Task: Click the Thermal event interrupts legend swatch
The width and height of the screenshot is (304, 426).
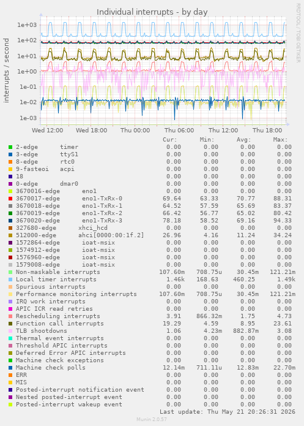Action: pyautogui.click(x=10, y=338)
